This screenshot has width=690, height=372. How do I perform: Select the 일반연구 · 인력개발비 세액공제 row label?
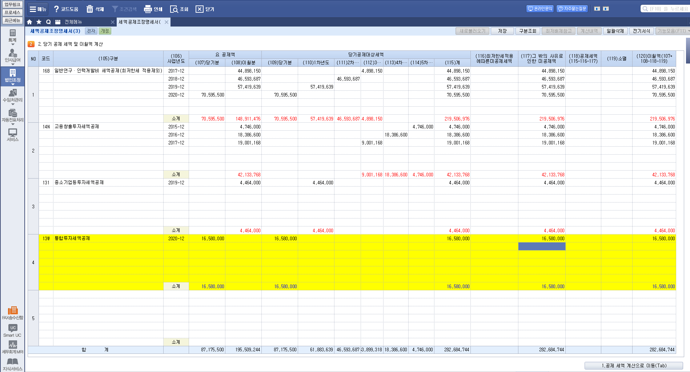108,71
